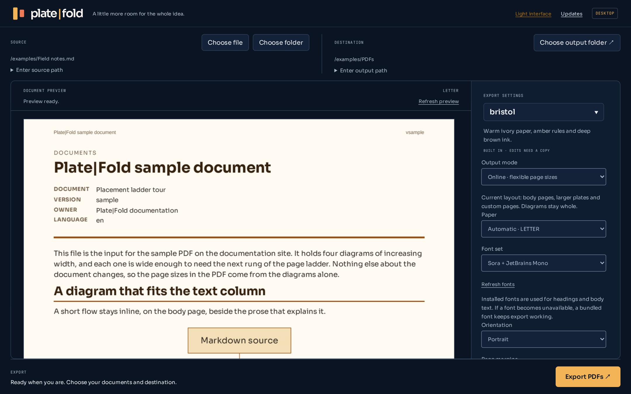Open the Choose folder picker
Viewport: 631px width, 394px height.
pos(281,43)
